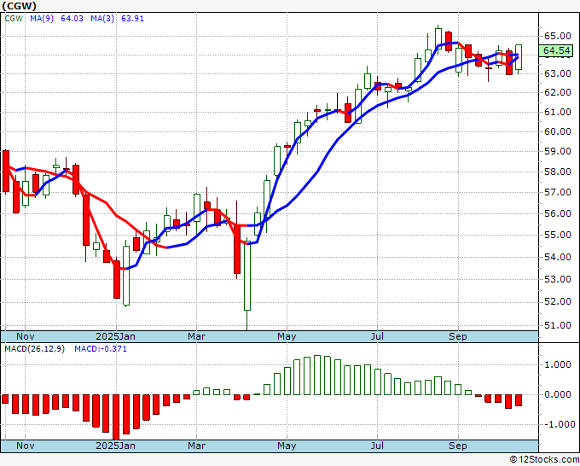Image resolution: width=580 pixels, height=466 pixels.
Task: Click the 52.00 price axis label
Action: pos(557,302)
